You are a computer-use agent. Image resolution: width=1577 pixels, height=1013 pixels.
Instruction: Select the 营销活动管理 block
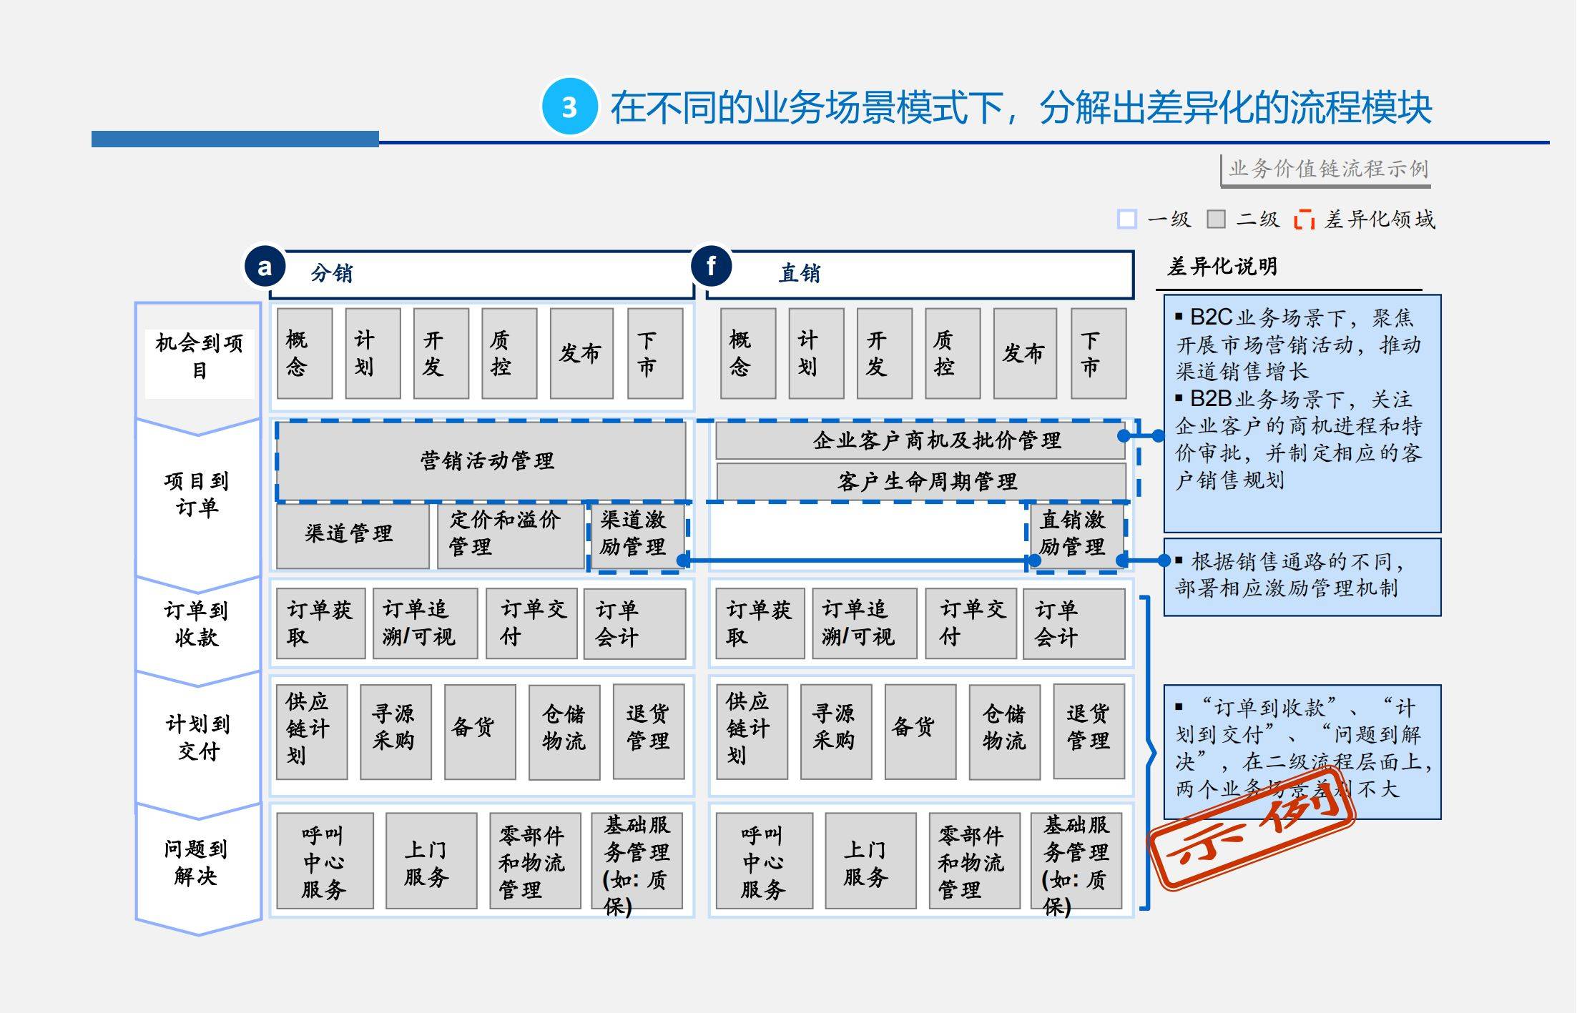[x=488, y=462]
